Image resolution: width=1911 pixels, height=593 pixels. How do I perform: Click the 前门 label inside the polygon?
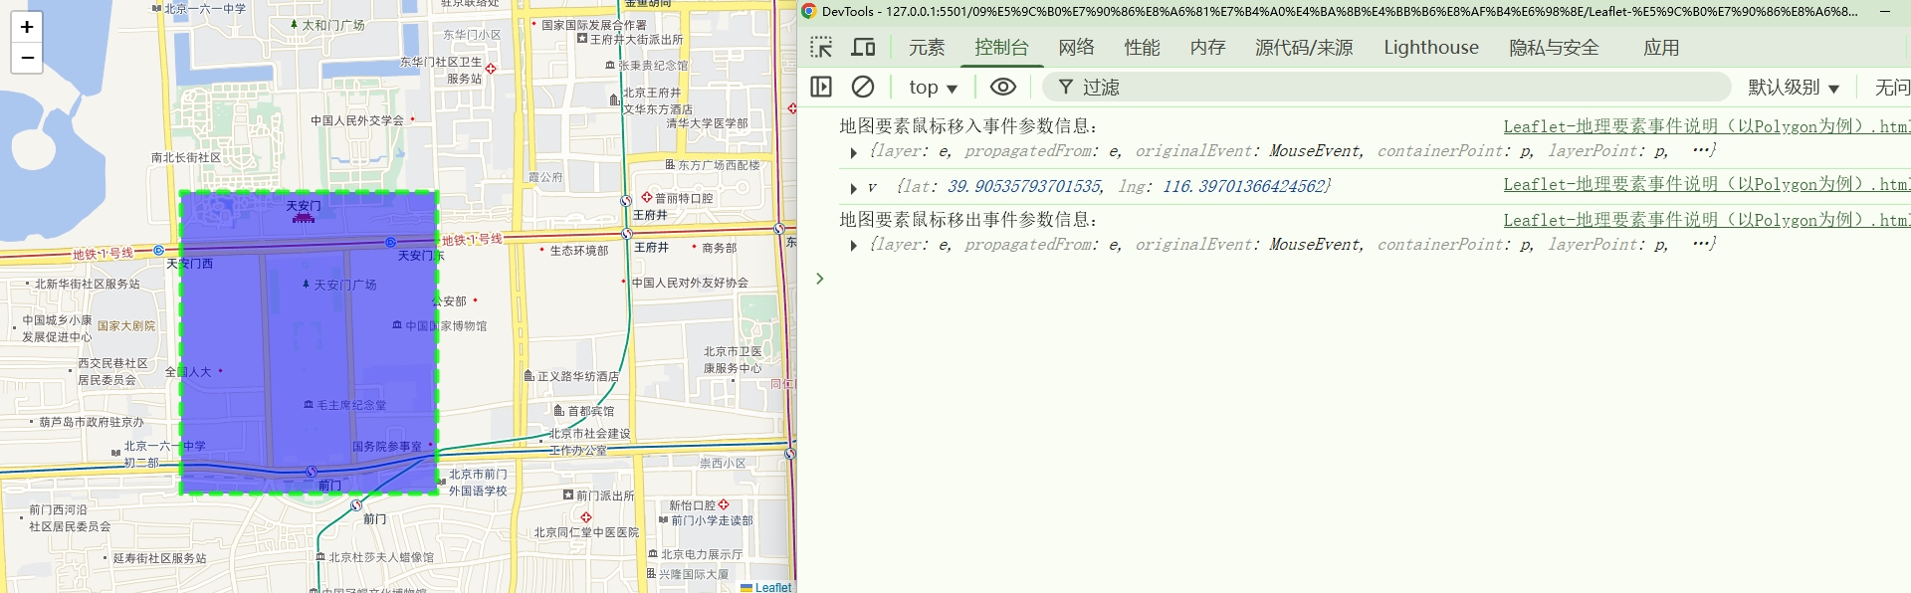pyautogui.click(x=329, y=486)
